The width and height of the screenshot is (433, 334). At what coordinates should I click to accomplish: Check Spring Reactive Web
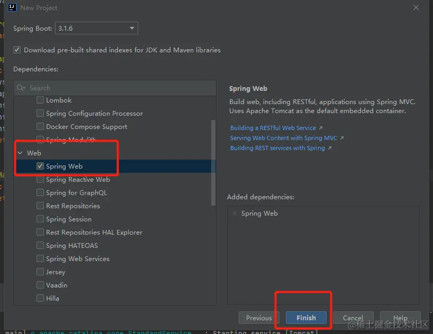pos(40,179)
